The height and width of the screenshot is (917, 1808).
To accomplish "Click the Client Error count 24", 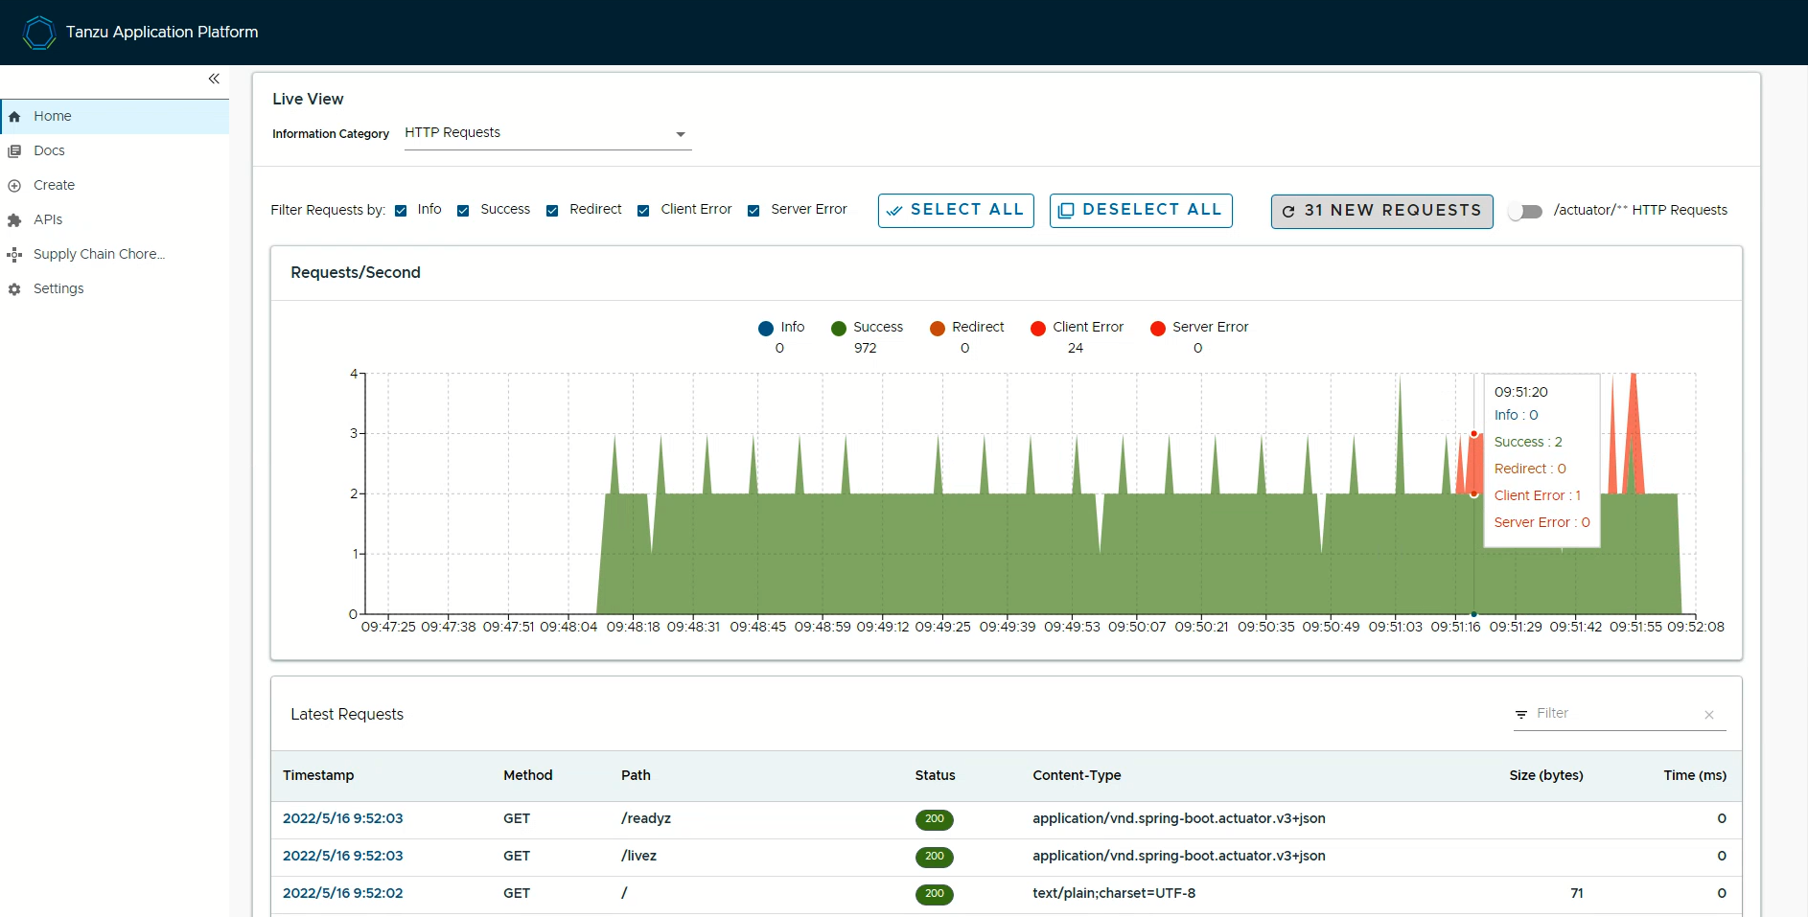I will pos(1076,349).
